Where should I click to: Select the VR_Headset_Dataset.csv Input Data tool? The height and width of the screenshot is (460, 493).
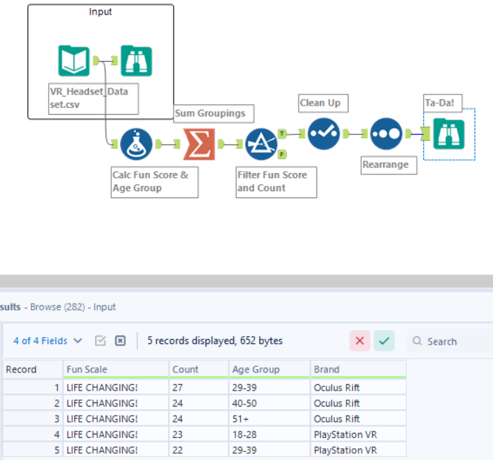tap(73, 61)
